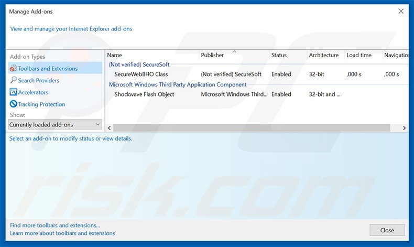Viewport: 414px width, 247px height.
Task: Click the Tracking Protection icon
Action: pyautogui.click(x=13, y=104)
